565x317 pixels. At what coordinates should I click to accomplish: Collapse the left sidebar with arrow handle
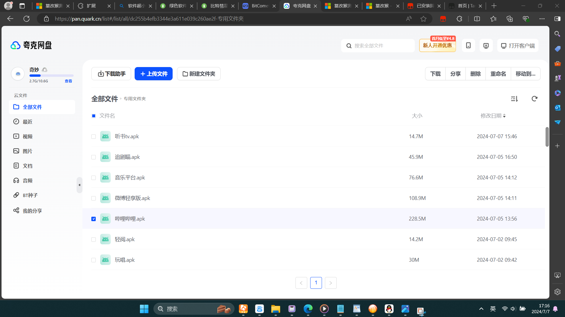pyautogui.click(x=79, y=185)
